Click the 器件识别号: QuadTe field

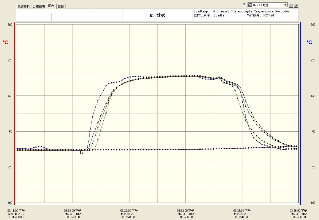(209, 15)
